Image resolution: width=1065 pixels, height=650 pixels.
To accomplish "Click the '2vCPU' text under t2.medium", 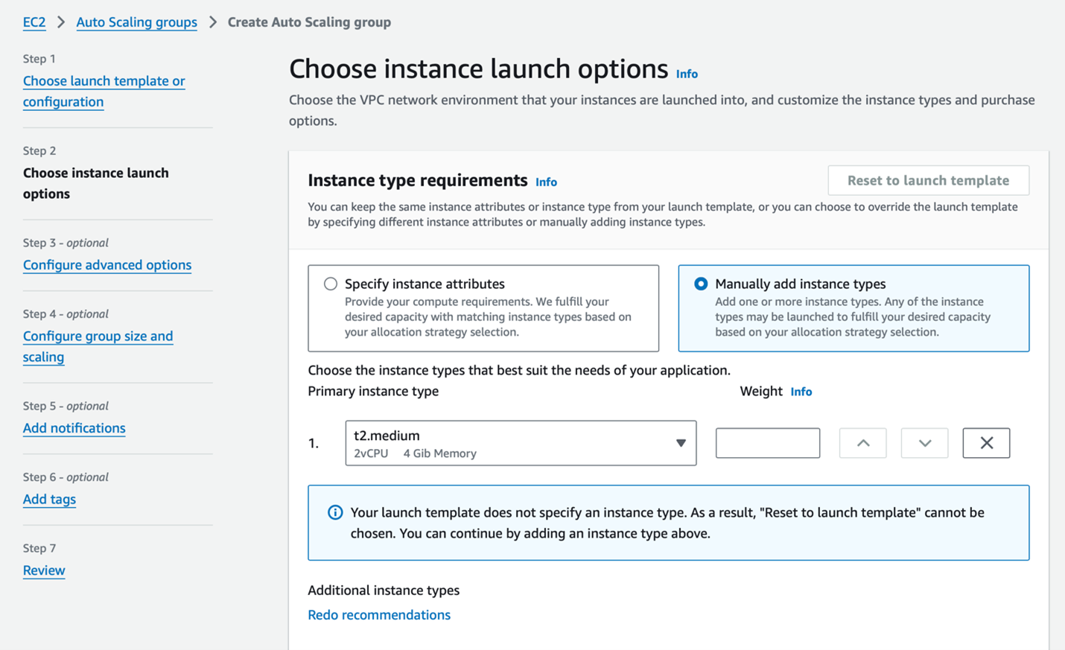I will point(371,453).
